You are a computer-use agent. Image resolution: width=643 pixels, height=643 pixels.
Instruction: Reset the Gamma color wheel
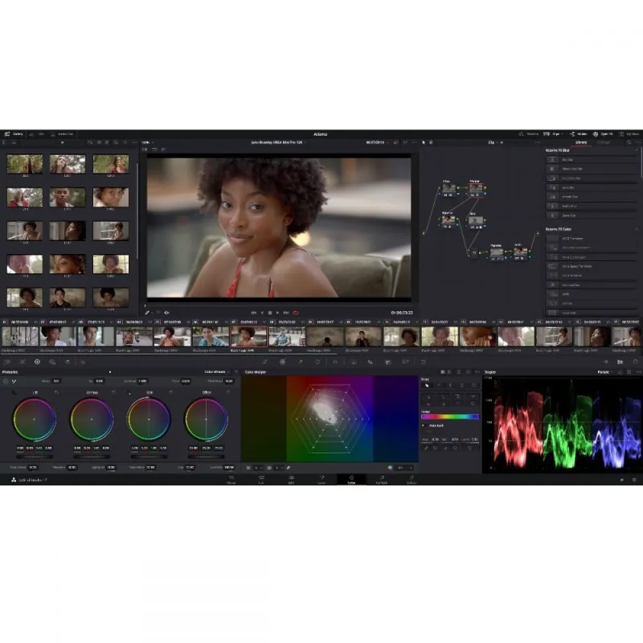click(113, 392)
